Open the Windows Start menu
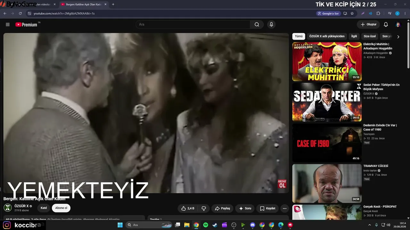 (120, 225)
